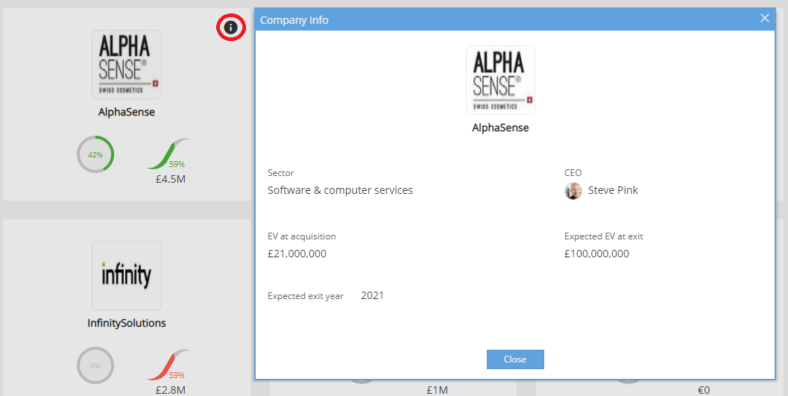Click the AlphaSense name on the left card
The image size is (788, 396).
click(127, 112)
